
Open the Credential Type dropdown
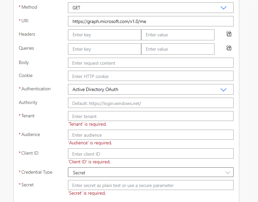click(x=151, y=172)
